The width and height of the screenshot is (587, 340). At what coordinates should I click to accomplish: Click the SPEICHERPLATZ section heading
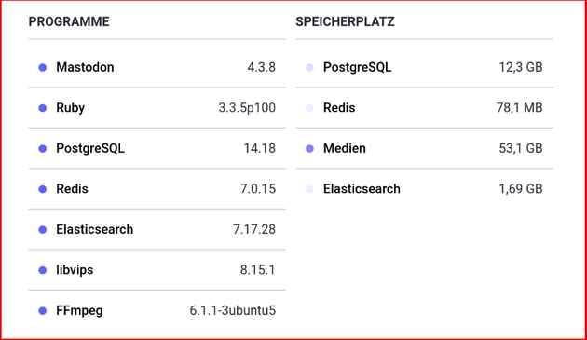(345, 21)
